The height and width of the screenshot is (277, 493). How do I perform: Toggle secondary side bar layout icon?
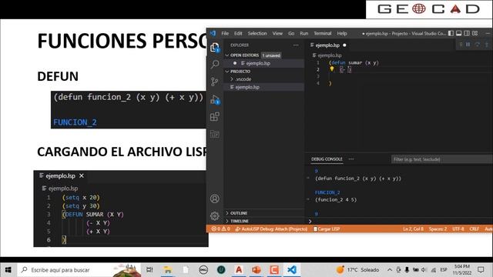467,33
